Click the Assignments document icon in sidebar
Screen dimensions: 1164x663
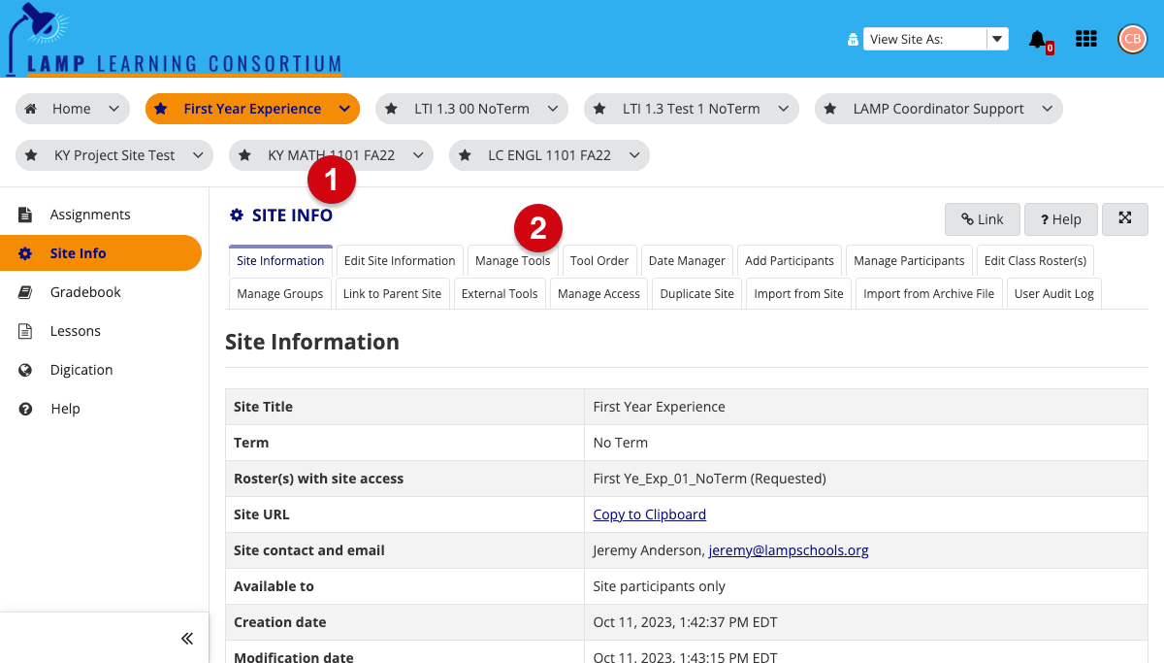[x=26, y=215]
